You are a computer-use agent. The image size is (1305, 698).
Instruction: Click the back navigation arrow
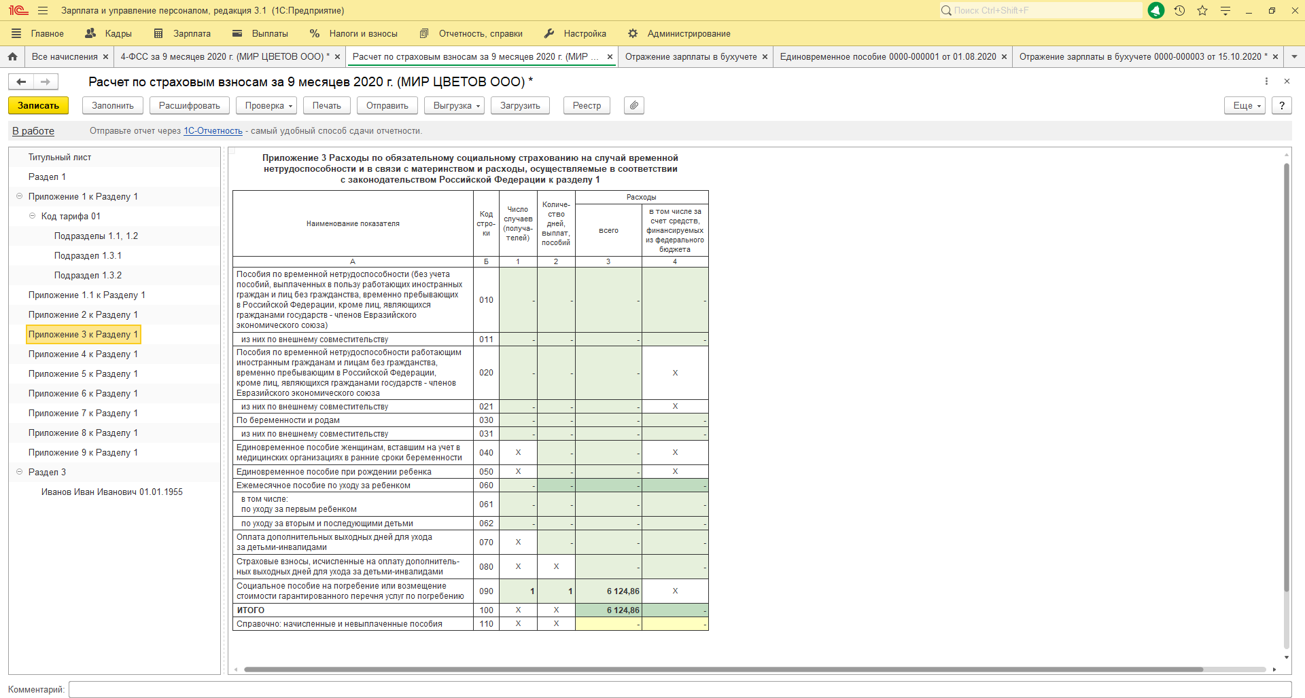coord(21,82)
